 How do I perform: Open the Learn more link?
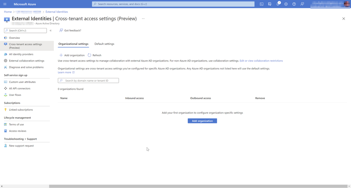pos(66,72)
